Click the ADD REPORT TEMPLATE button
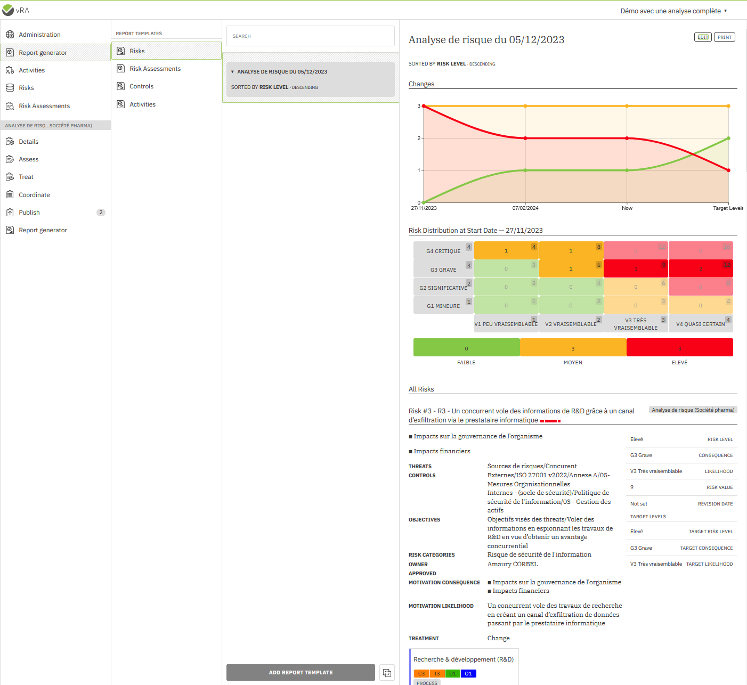 pos(301,673)
